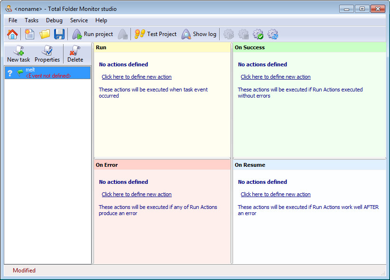Click the gear icon with green checkmark
The height and width of the screenshot is (280, 390).
(258, 34)
